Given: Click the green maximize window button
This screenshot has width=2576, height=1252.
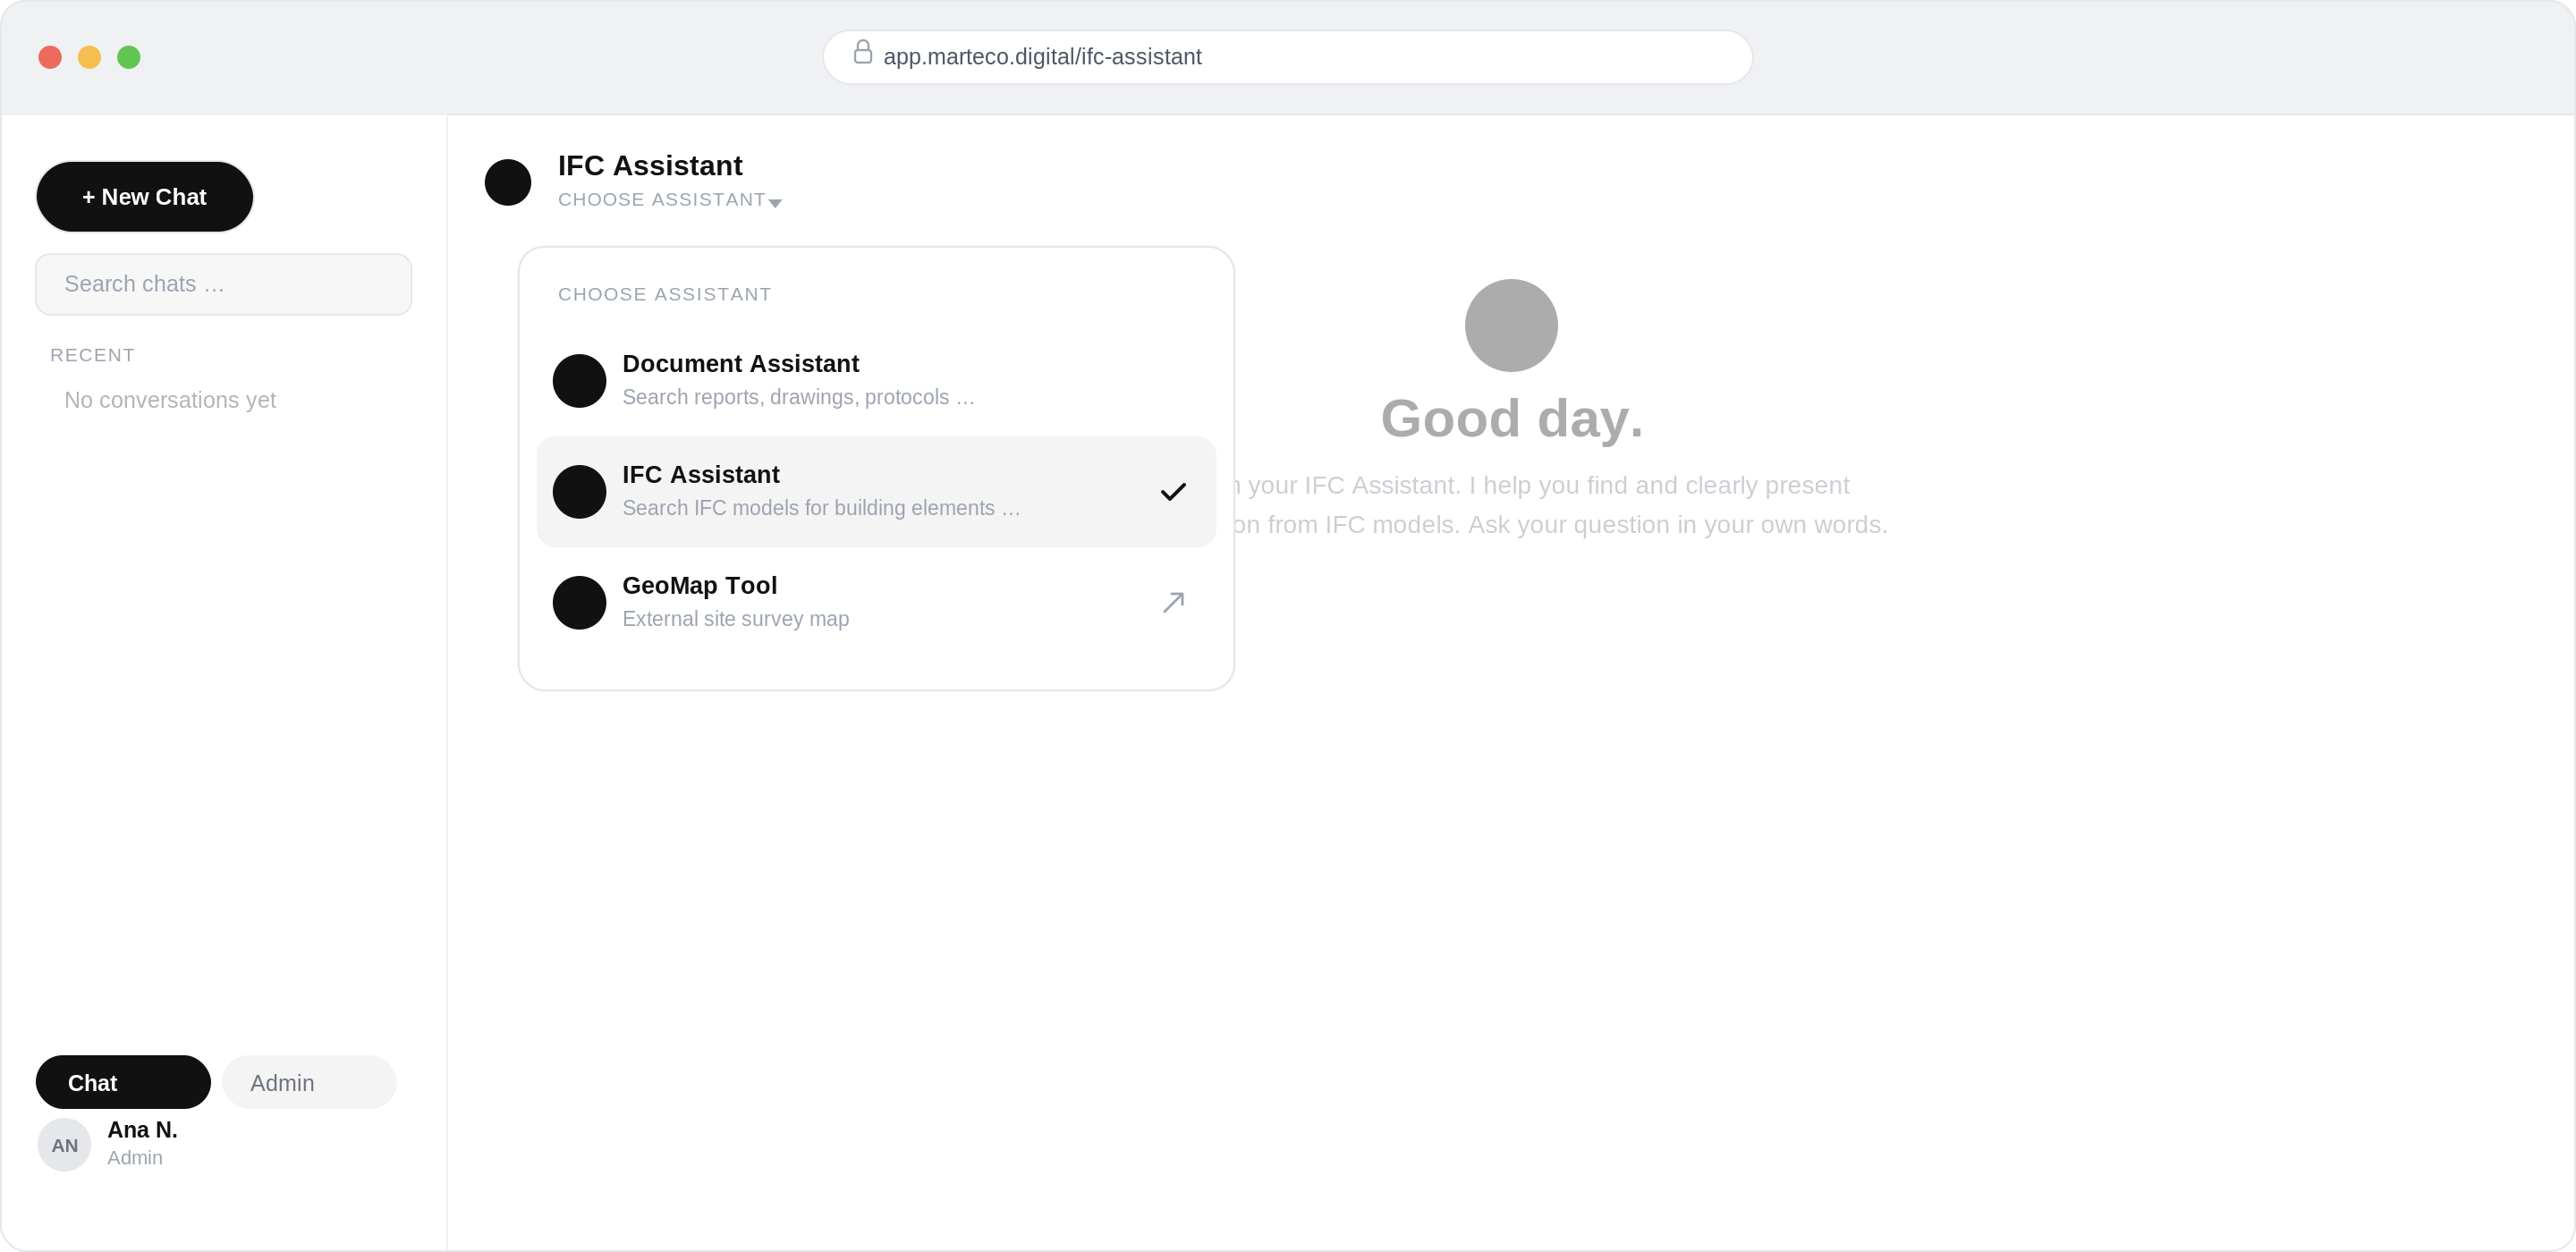Looking at the screenshot, I should point(129,57).
